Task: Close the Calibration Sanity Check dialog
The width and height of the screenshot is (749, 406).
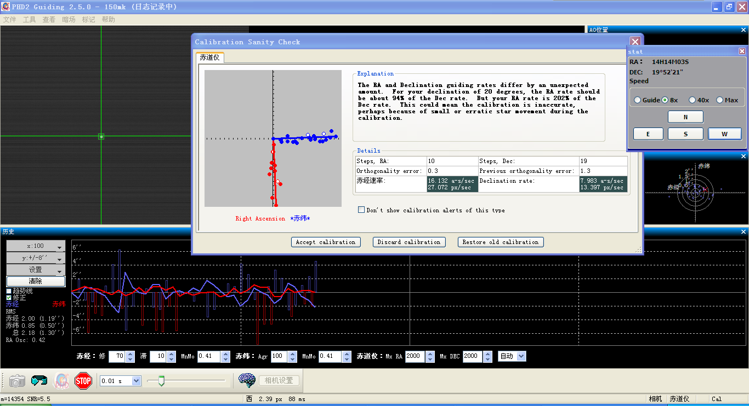Action: (635, 41)
